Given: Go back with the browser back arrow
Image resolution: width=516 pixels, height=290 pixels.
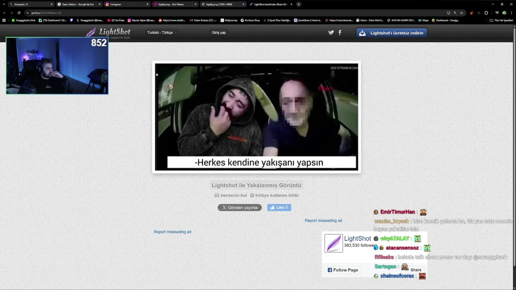Looking at the screenshot, I should (x=4, y=13).
